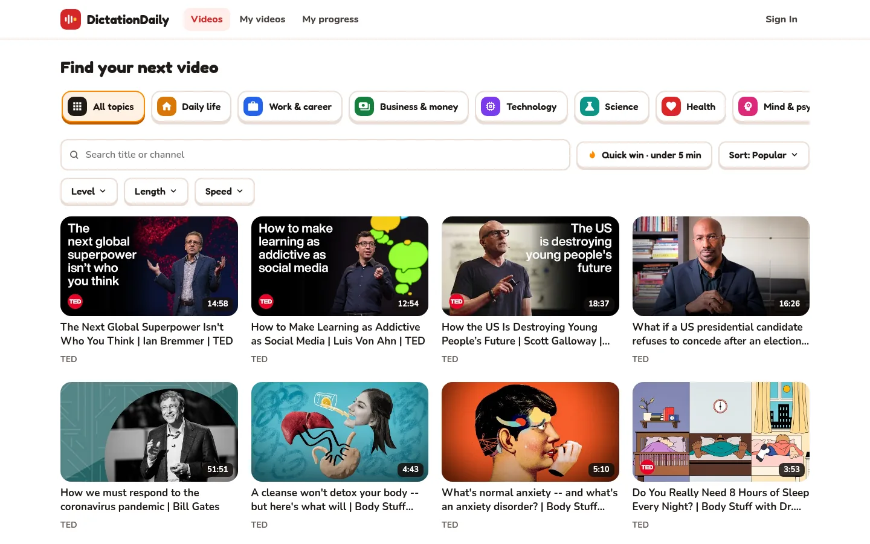The image size is (870, 544).
Task: Click the DictationDaily brand name text
Action: pyautogui.click(x=128, y=19)
